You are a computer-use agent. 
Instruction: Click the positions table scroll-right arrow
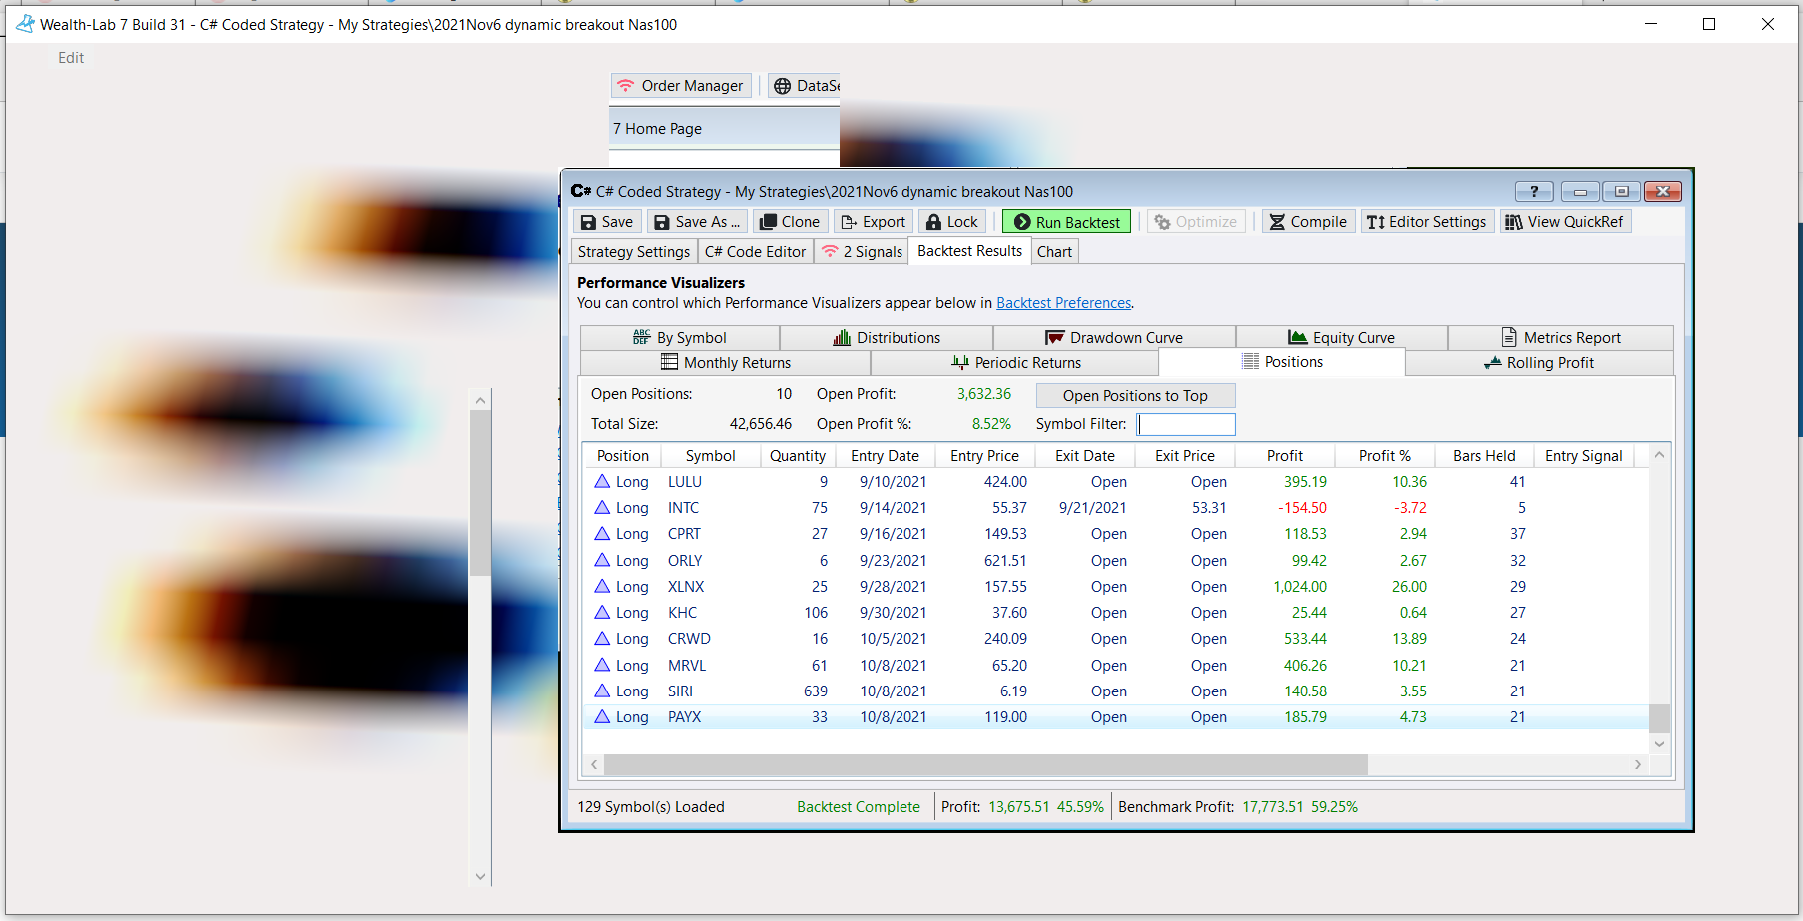pos(1638,764)
